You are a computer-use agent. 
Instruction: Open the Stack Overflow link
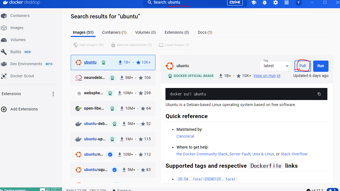[294, 154]
